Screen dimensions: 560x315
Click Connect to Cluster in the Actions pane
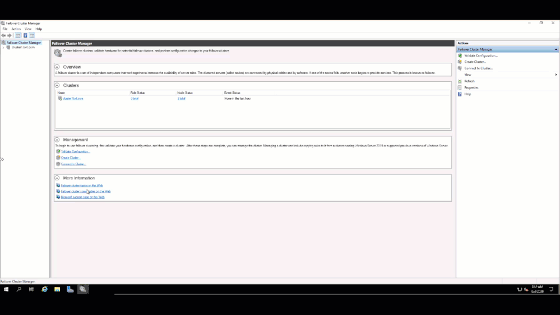click(x=478, y=68)
